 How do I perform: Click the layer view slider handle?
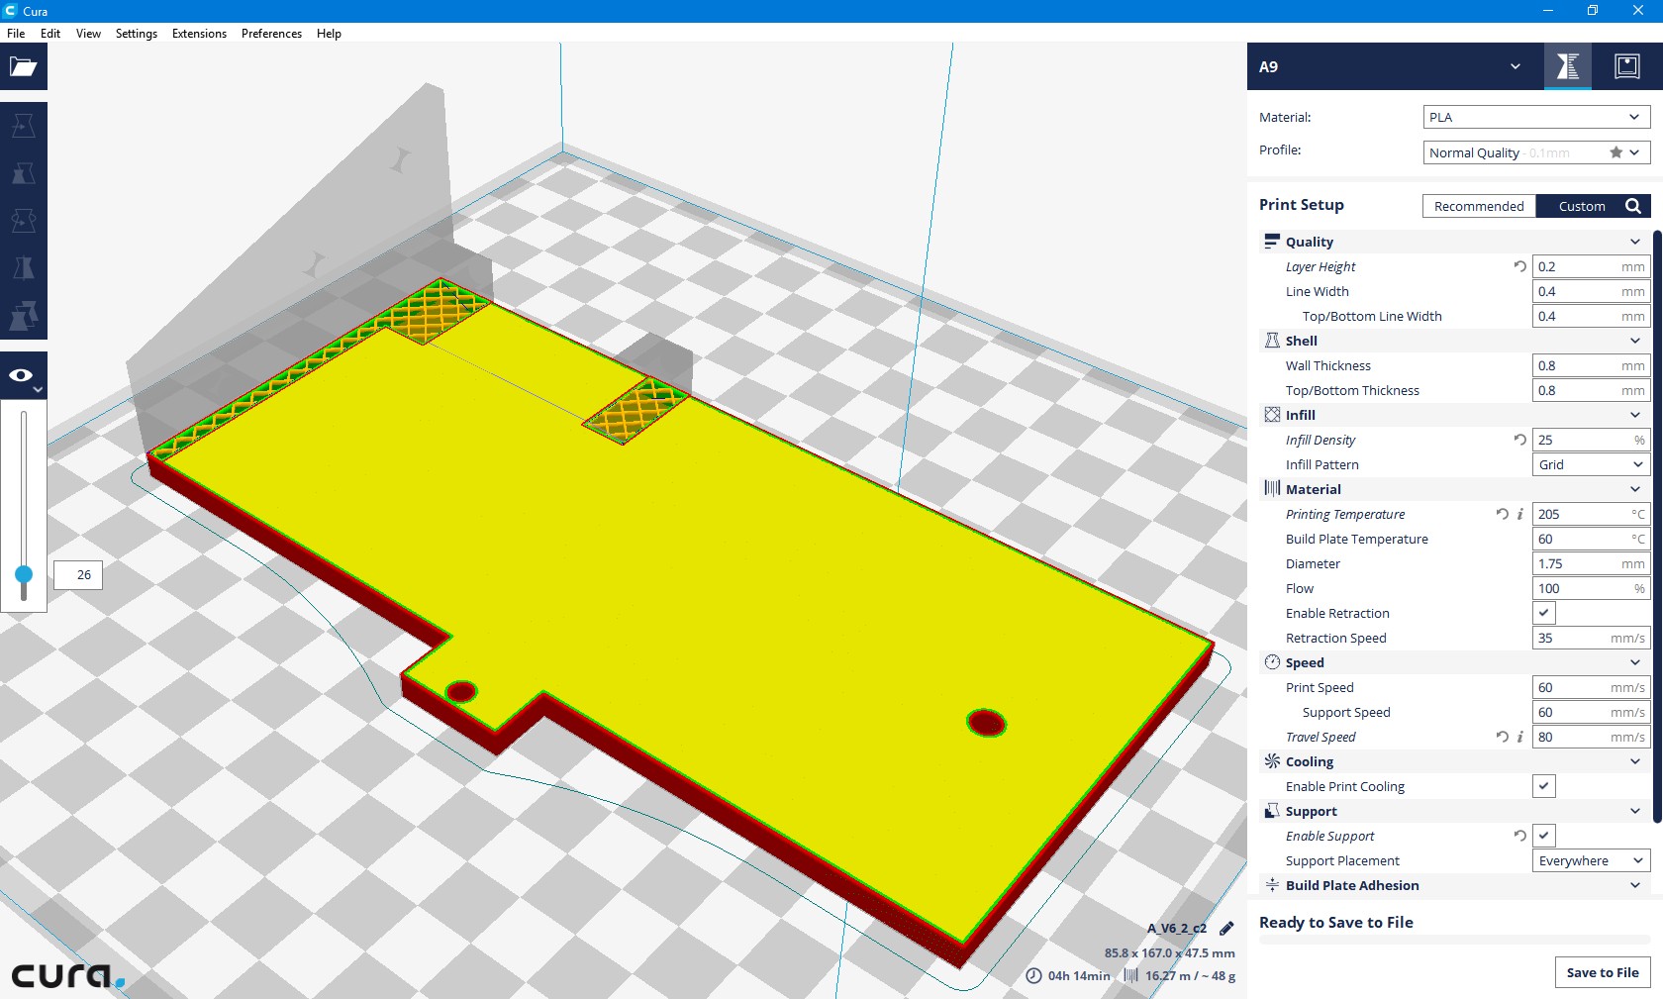[24, 574]
